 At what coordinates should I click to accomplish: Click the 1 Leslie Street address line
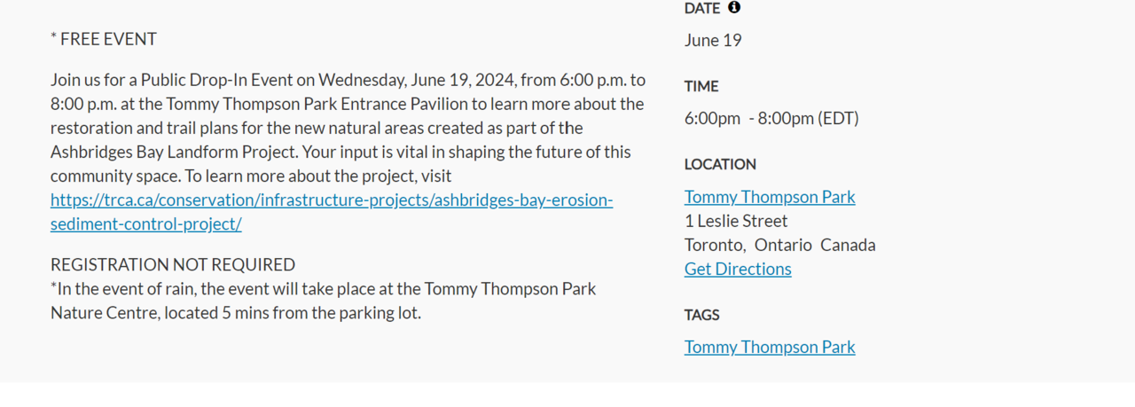[735, 221]
